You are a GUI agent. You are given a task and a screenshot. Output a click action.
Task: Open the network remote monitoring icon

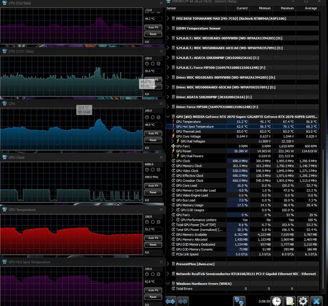(x=239, y=301)
